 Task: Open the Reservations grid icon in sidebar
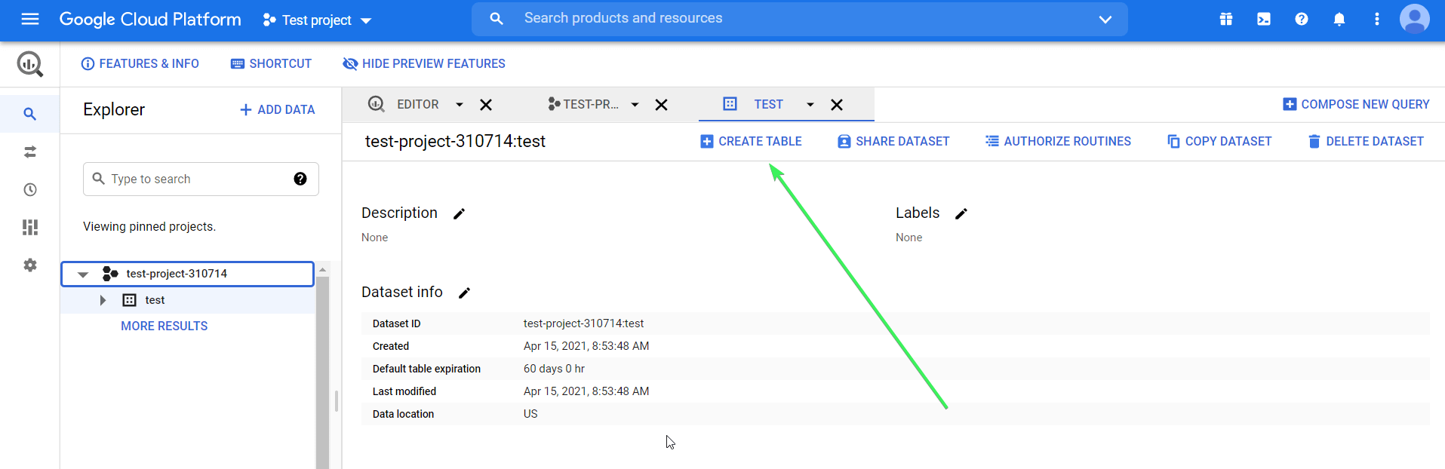pyautogui.click(x=30, y=227)
